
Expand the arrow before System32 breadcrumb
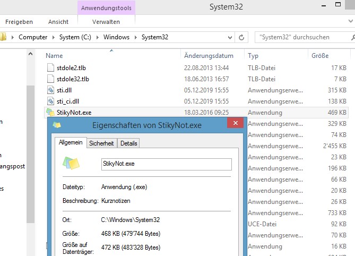coord(136,37)
